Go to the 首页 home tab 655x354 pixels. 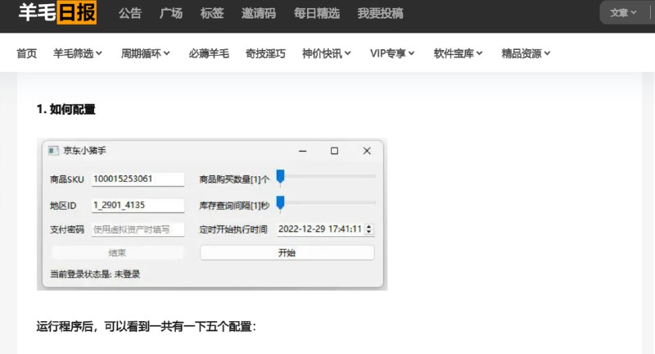click(x=27, y=53)
